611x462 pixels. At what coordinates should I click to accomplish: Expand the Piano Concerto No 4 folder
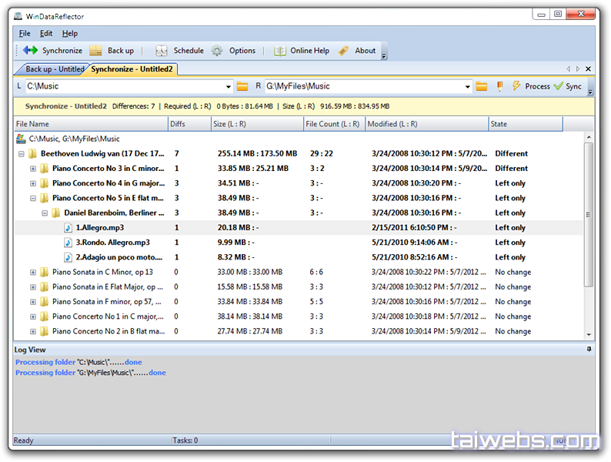pyautogui.click(x=33, y=183)
